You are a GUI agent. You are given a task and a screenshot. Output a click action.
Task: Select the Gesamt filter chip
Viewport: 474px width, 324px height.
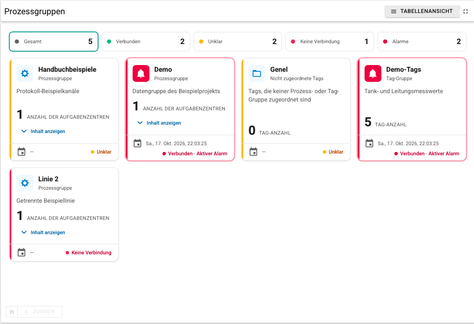pyautogui.click(x=53, y=42)
